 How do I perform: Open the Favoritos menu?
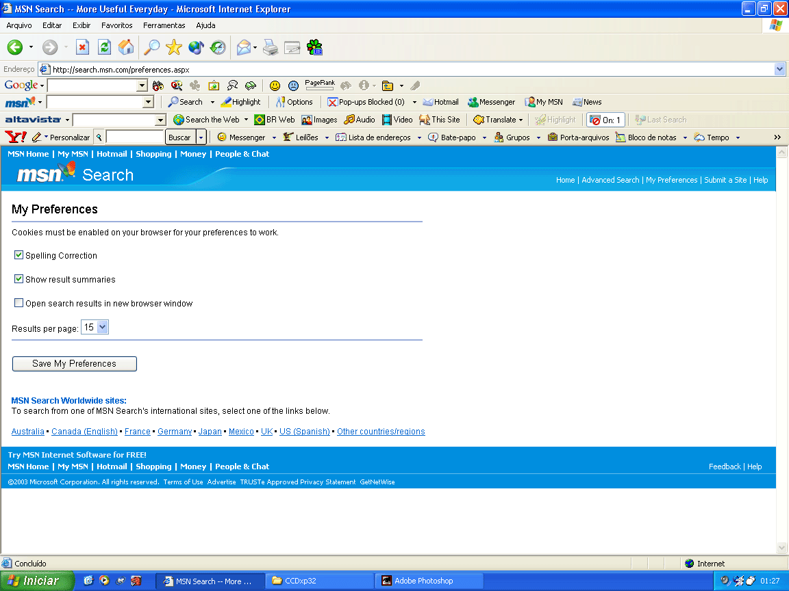pos(116,25)
